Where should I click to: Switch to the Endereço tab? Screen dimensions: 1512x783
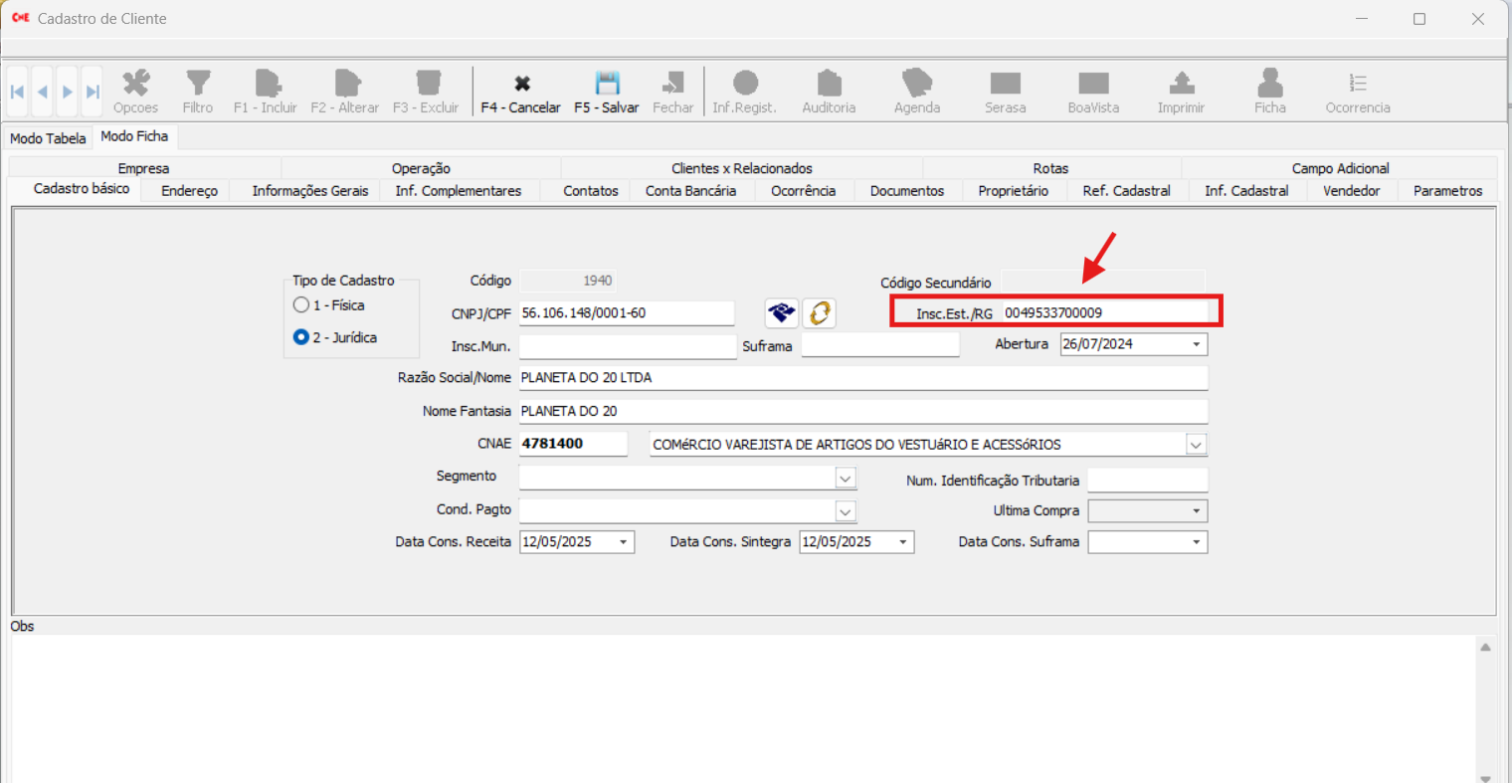click(189, 191)
